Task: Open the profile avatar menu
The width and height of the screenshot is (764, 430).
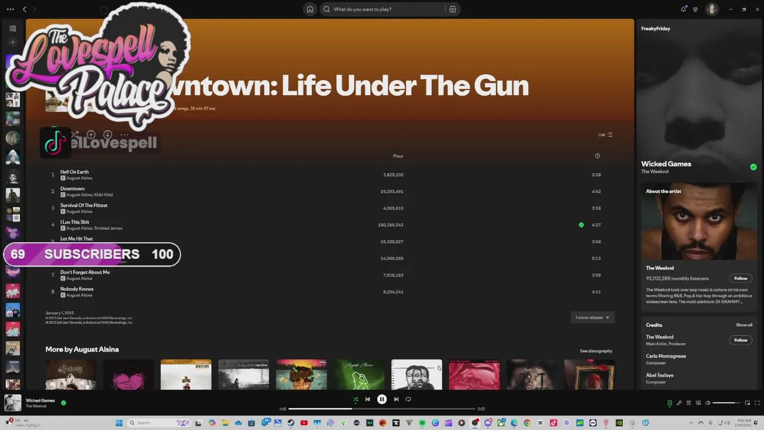Action: click(x=711, y=9)
